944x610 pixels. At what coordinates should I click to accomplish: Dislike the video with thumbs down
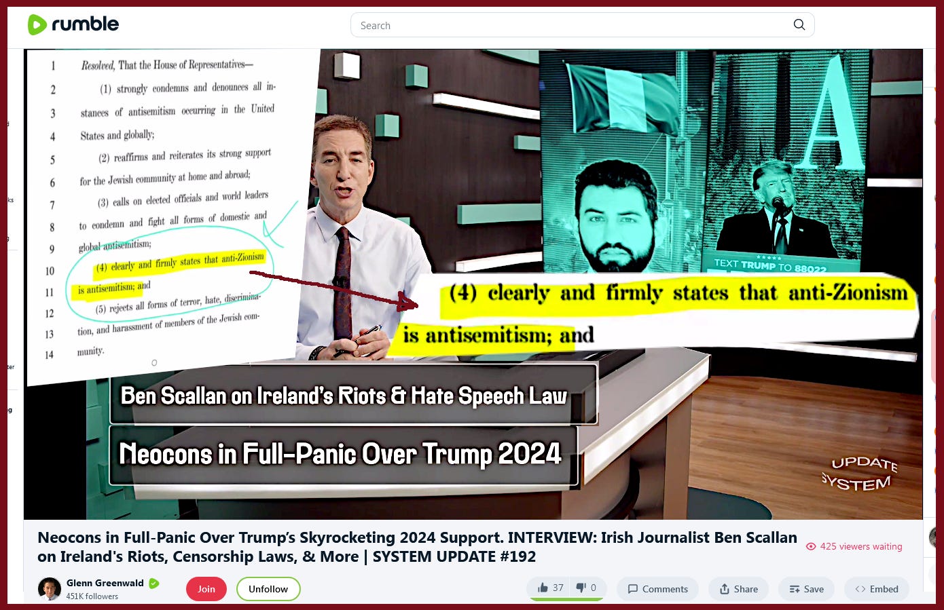(x=586, y=588)
